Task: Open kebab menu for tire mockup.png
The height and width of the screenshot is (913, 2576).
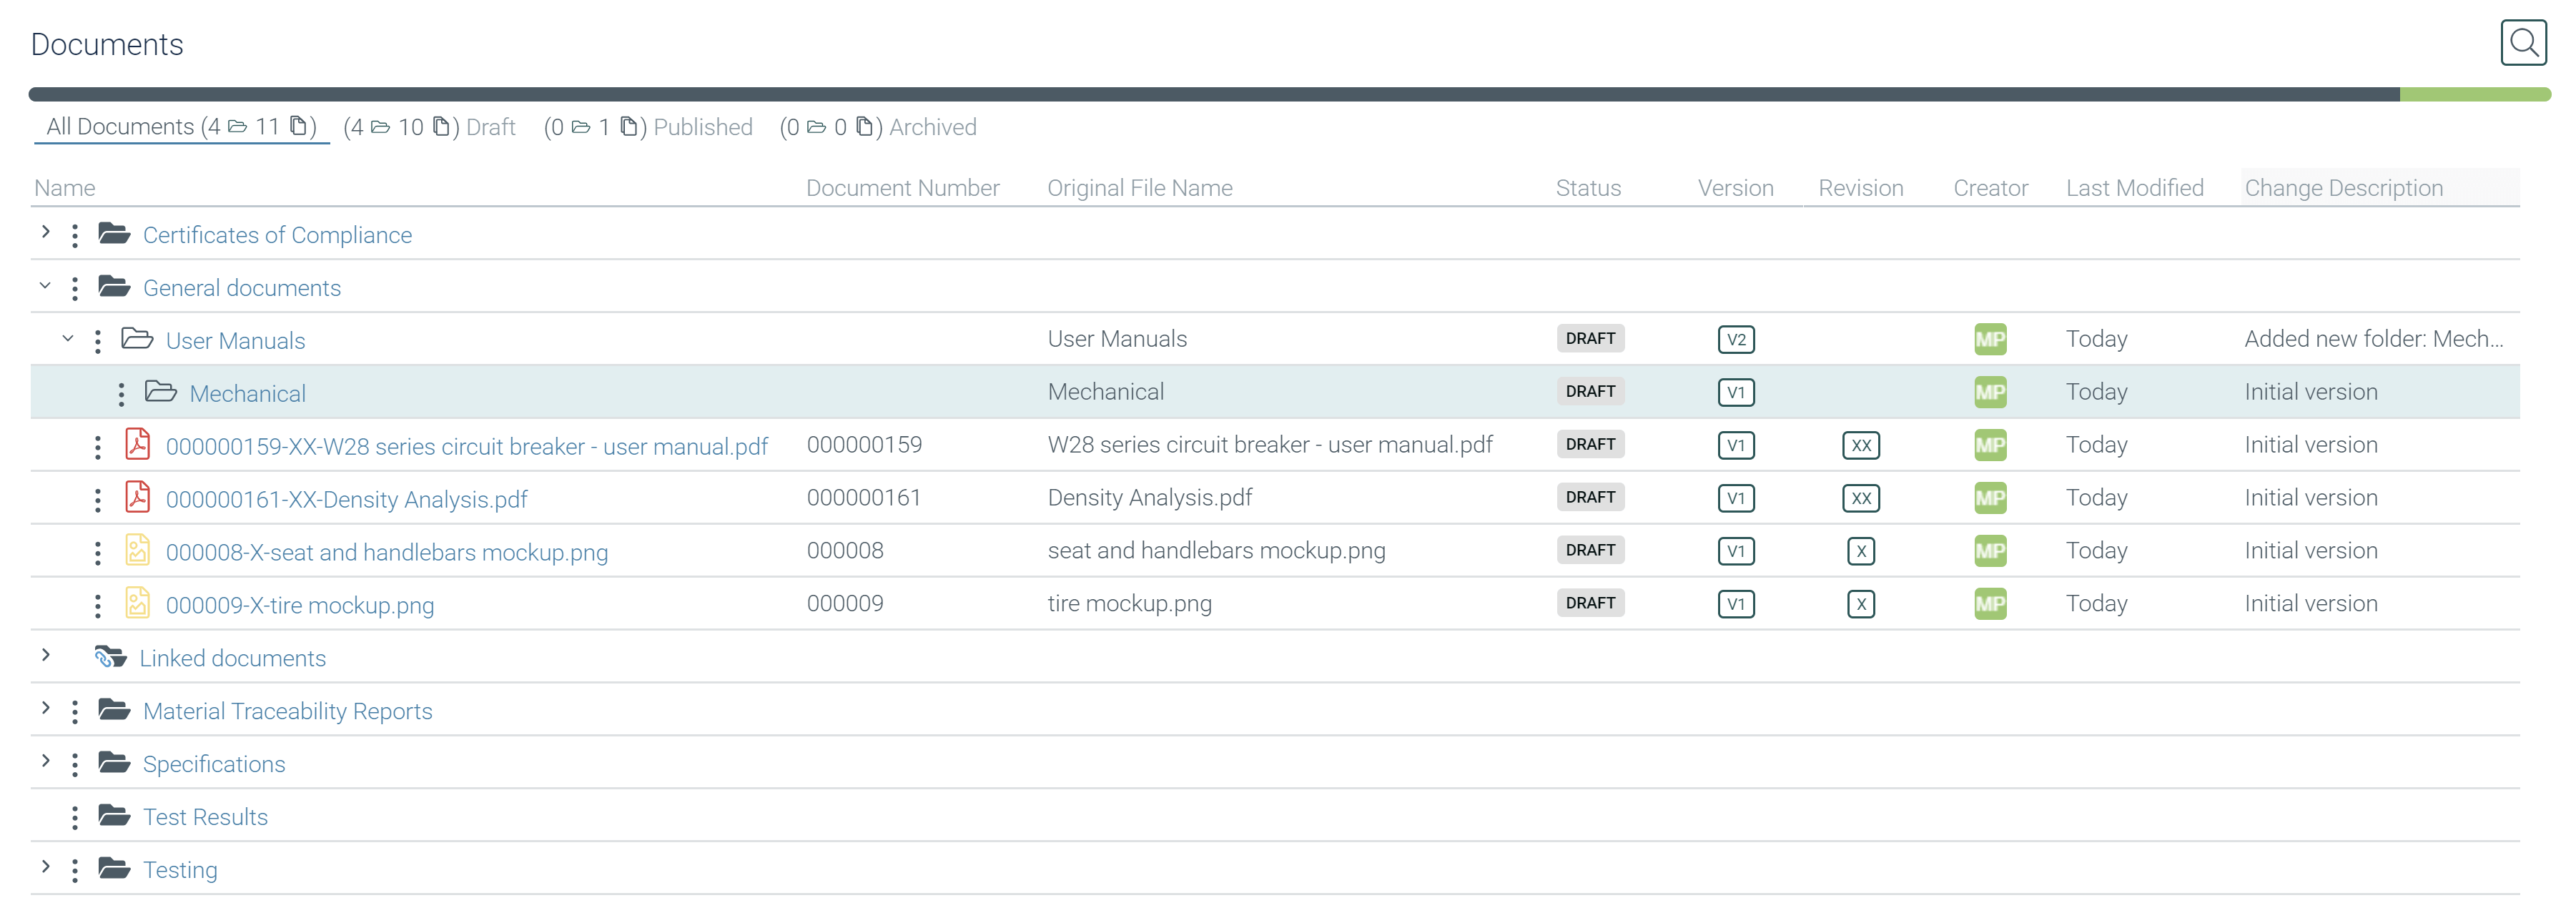Action: coord(98,606)
